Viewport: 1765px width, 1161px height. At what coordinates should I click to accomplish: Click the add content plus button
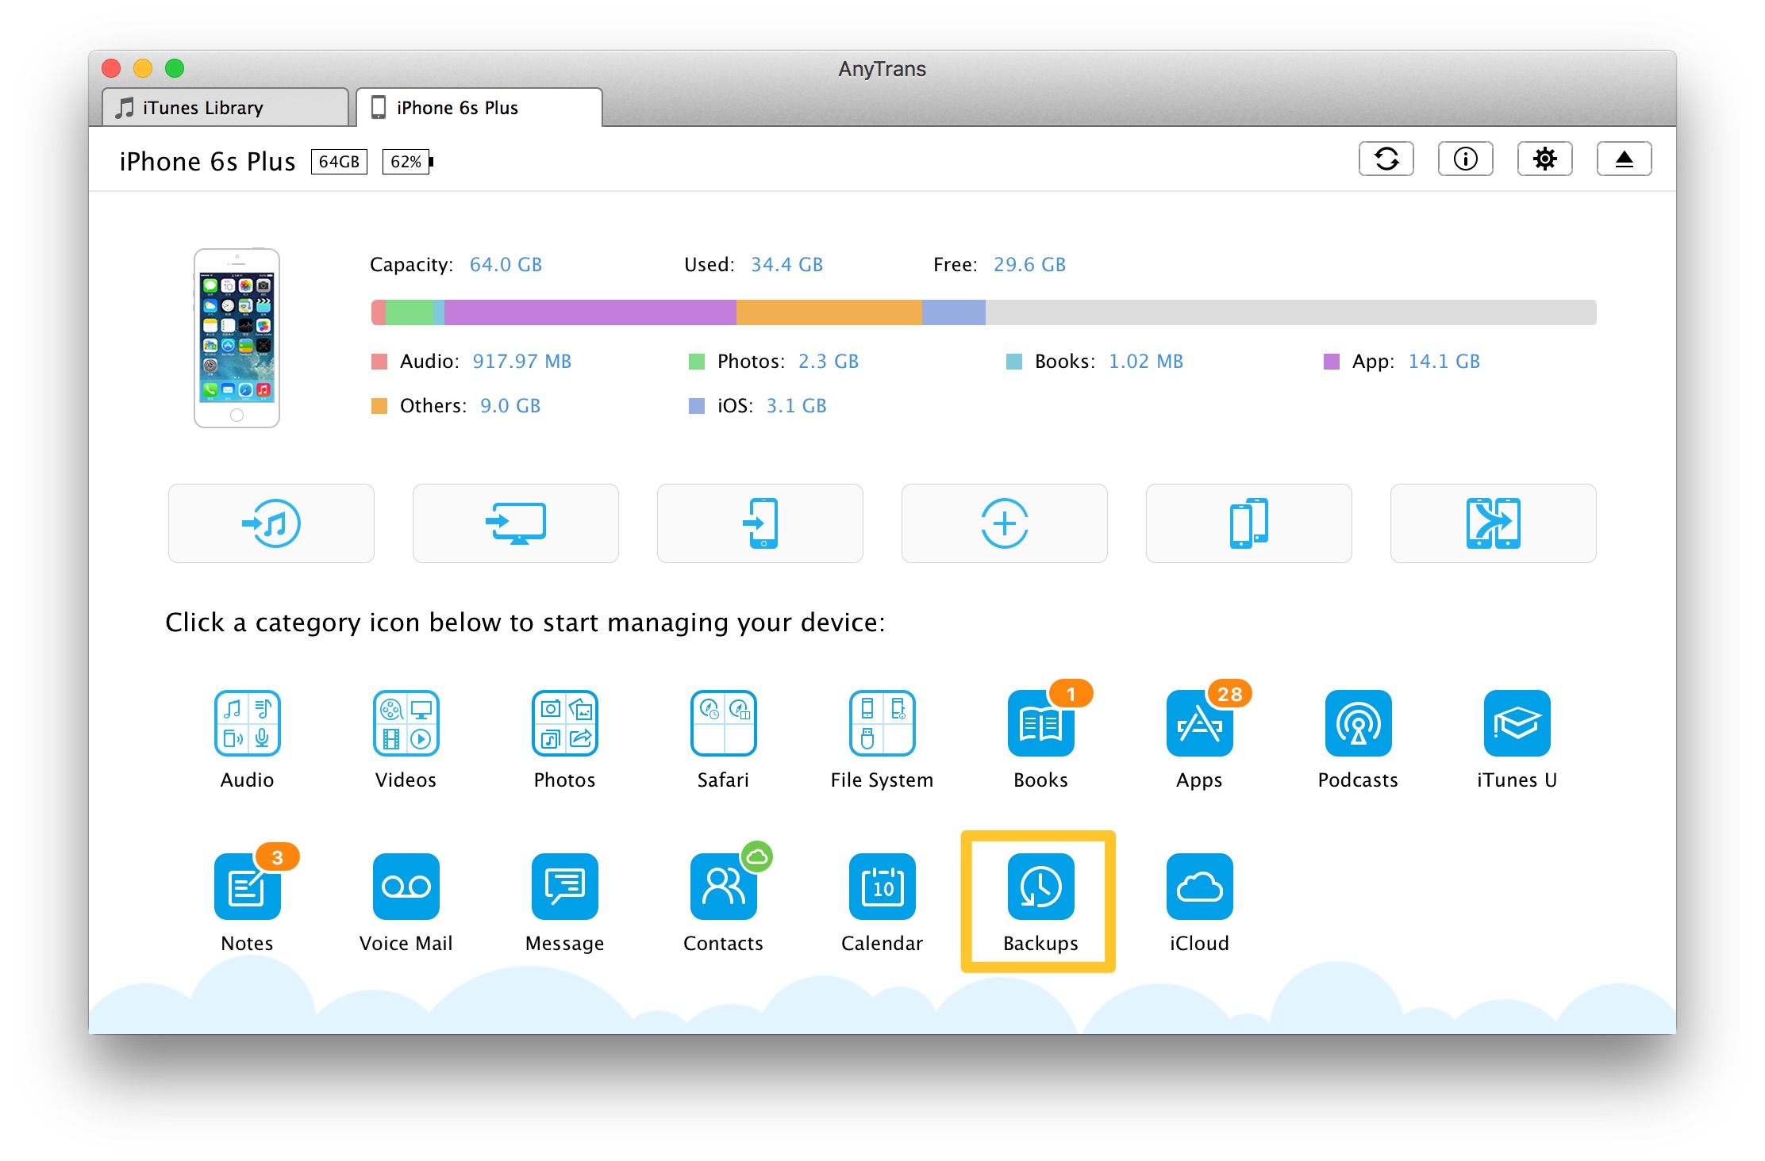1004,523
